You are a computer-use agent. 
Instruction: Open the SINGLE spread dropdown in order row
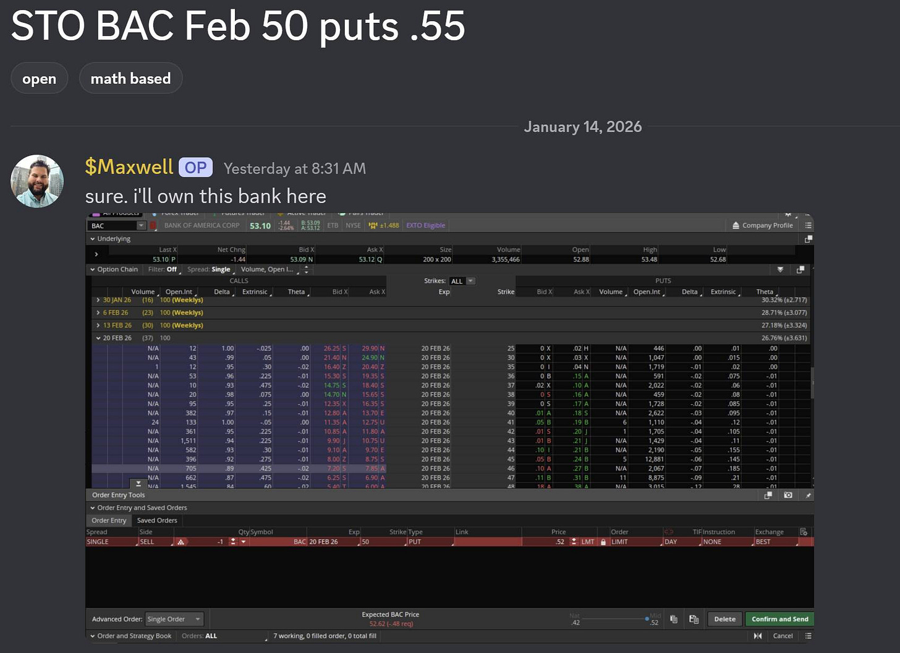(x=112, y=542)
